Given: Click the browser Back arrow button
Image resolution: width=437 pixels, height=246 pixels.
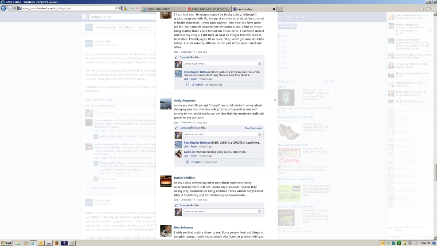Looking at the screenshot, I should 4,8.
